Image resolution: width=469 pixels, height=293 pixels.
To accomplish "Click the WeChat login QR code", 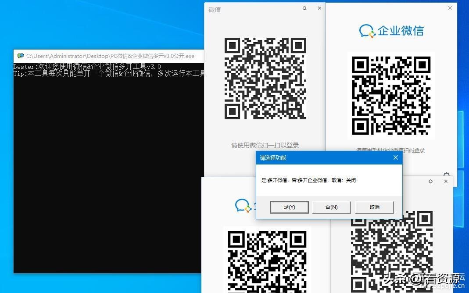I will coord(265,79).
